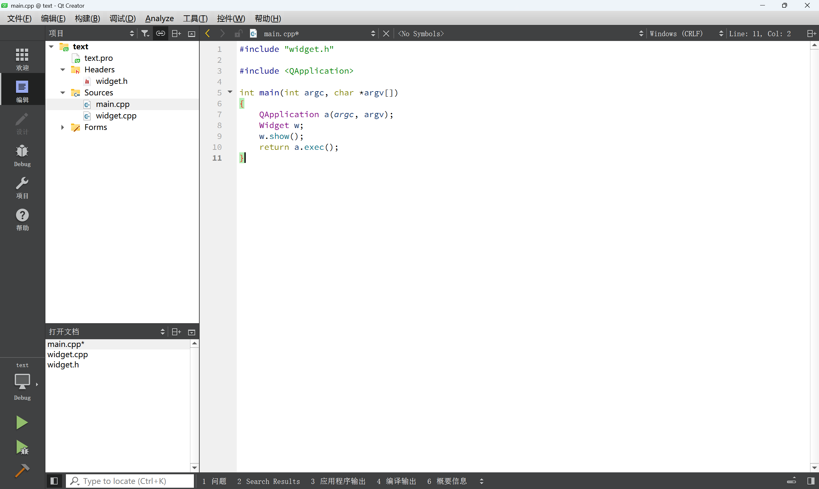Toggle the file writable lock icon

tap(238, 33)
